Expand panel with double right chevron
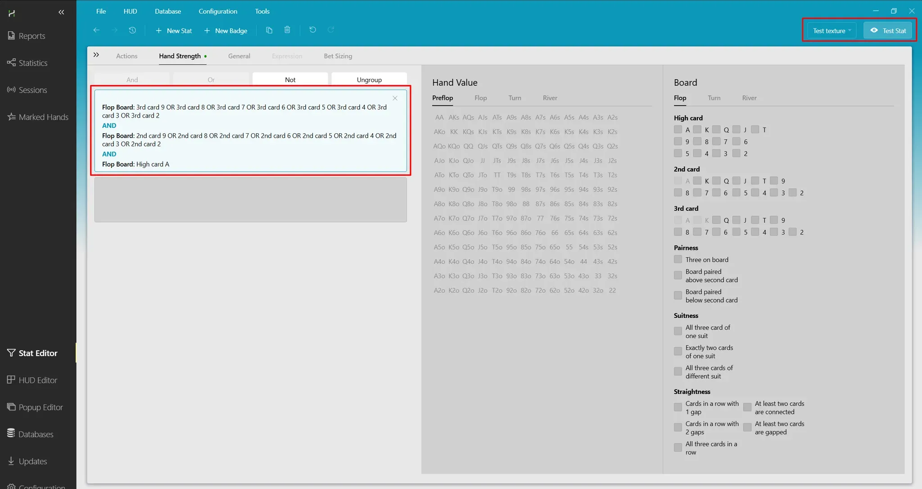The width and height of the screenshot is (922, 489). click(x=96, y=55)
